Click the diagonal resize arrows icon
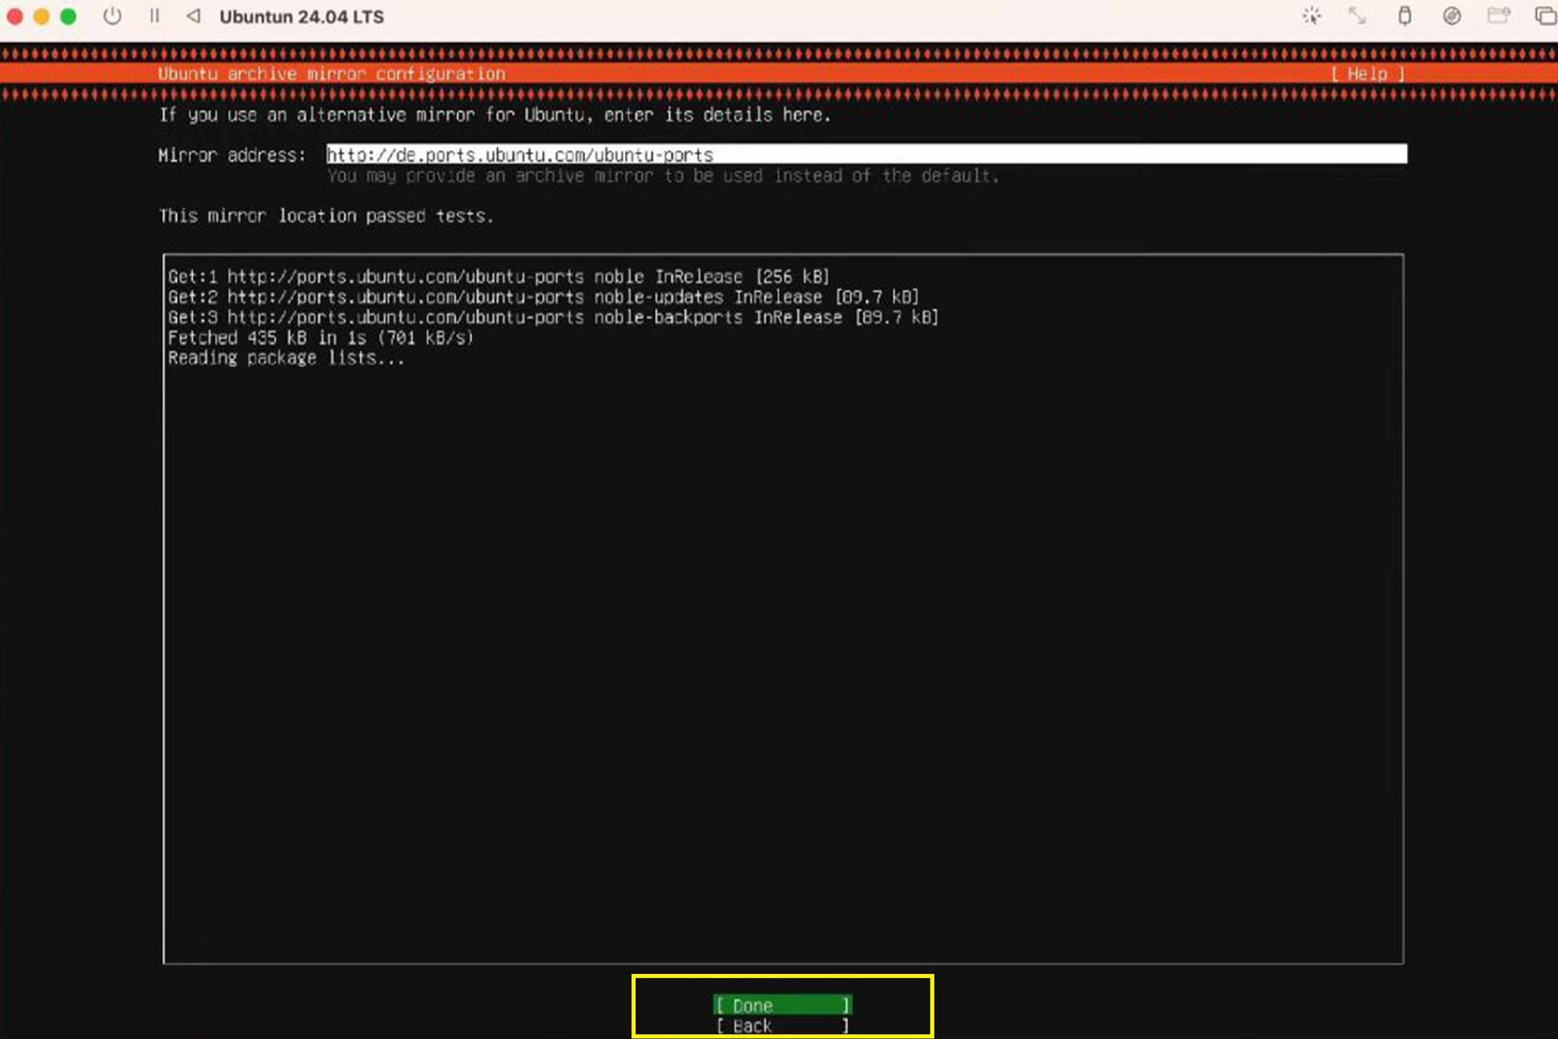The image size is (1558, 1039). tap(1358, 16)
